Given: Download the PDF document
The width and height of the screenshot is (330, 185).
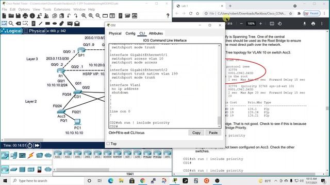Looking at the screenshot, I should point(305,24).
